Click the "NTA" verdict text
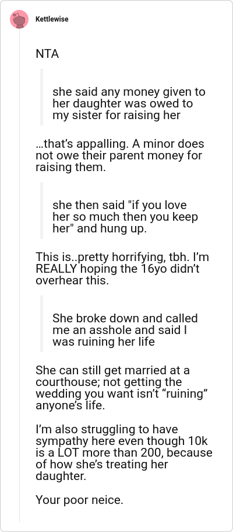Screen dimensions: 233x532 coord(47,54)
